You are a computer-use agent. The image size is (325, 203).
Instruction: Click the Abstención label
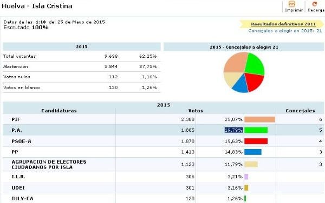coord(16,66)
